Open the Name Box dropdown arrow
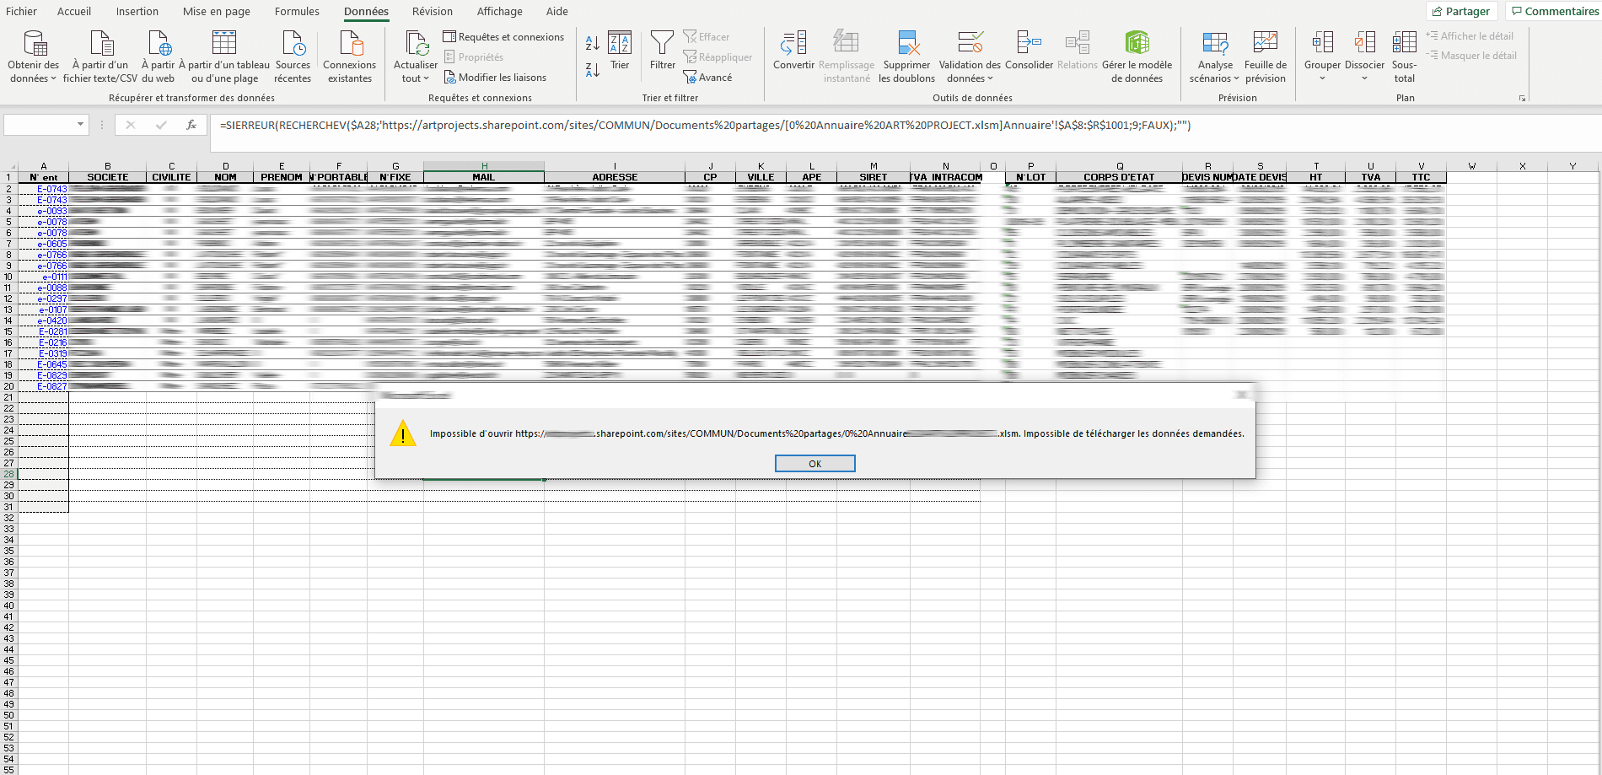Viewport: 1602px width, 775px height. pos(81,125)
